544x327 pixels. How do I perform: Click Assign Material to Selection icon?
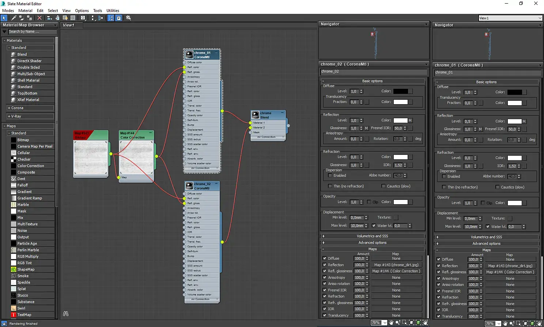[x=30, y=18]
